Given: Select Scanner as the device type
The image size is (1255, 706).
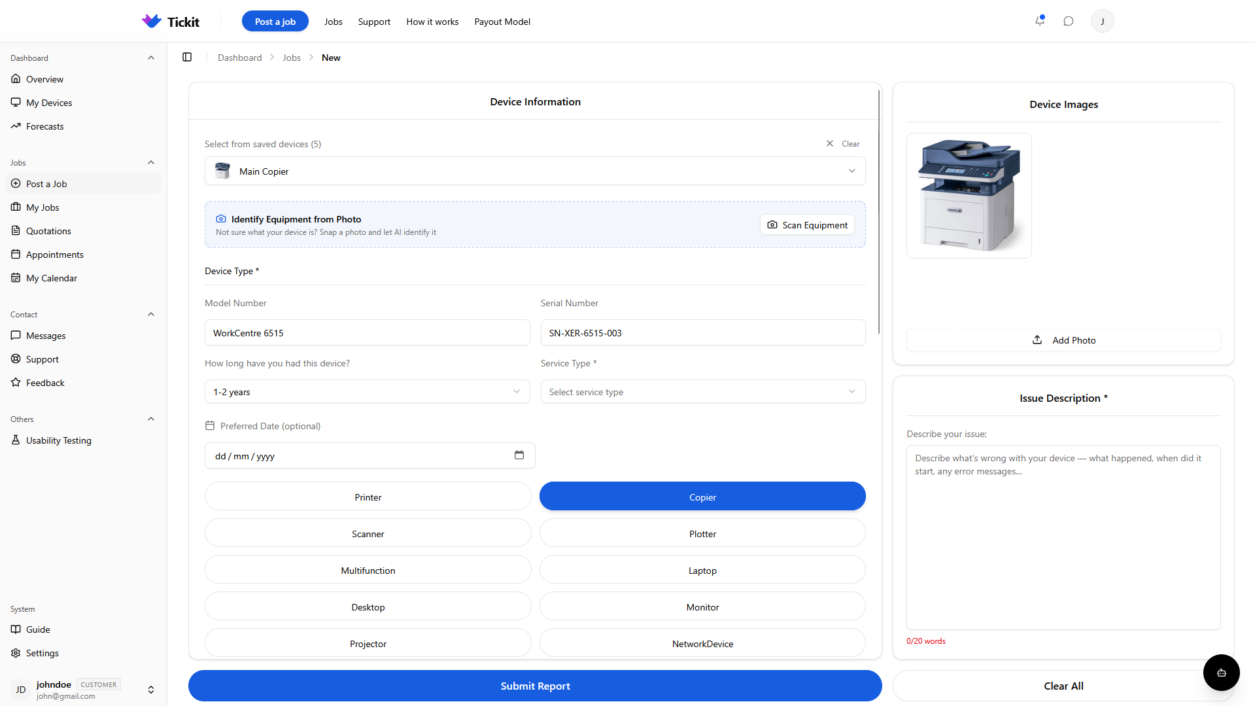Looking at the screenshot, I should click(368, 533).
